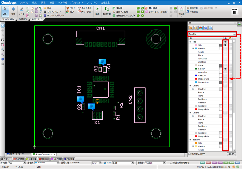Activate the 移動 move tool
The image size is (242, 169).
(13, 11)
